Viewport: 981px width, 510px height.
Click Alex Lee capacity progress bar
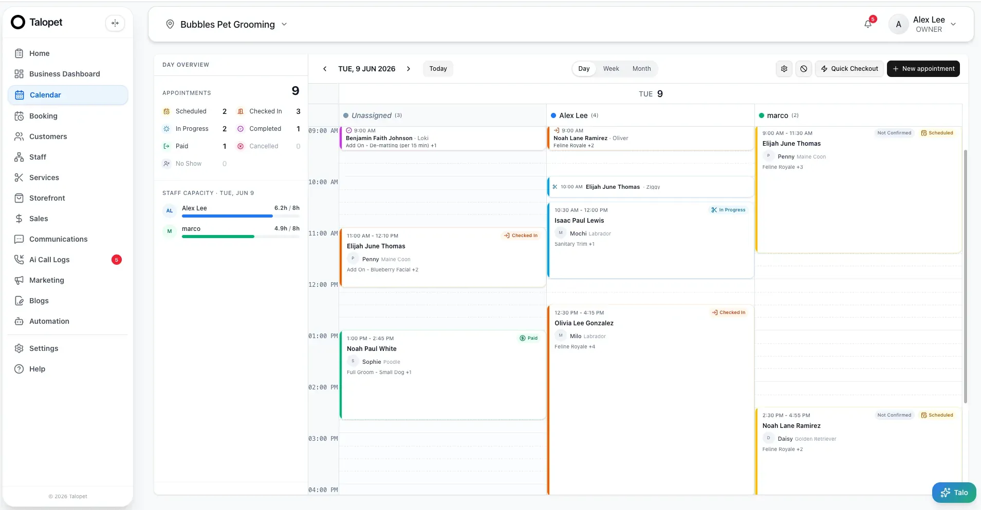(x=240, y=216)
